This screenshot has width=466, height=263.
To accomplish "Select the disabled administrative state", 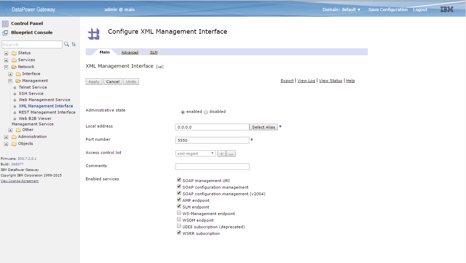I will 206,112.
